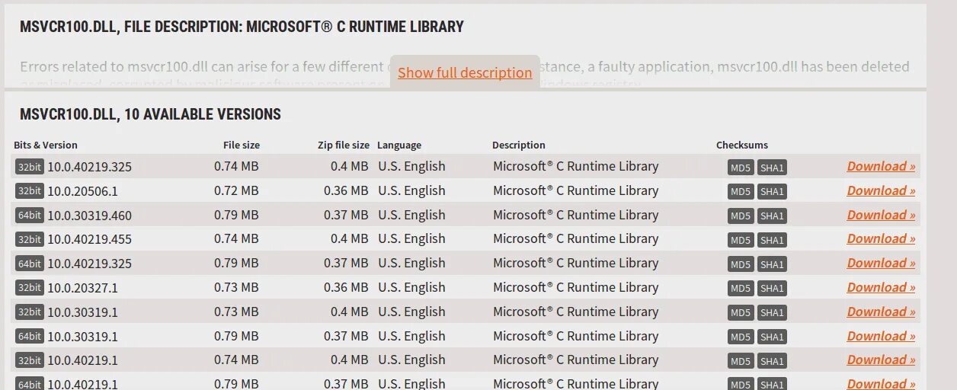Click the 64bit badge beside 10.0.30319.460
Viewport: 957px width, 390px height.
[x=30, y=216]
